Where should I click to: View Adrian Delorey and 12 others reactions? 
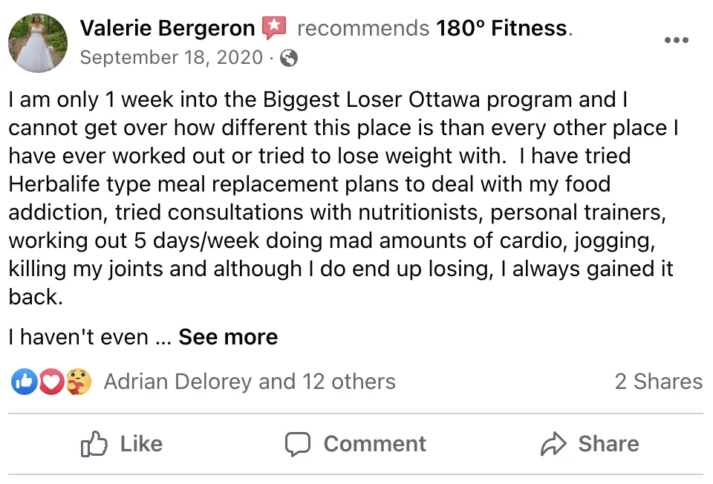tap(250, 382)
